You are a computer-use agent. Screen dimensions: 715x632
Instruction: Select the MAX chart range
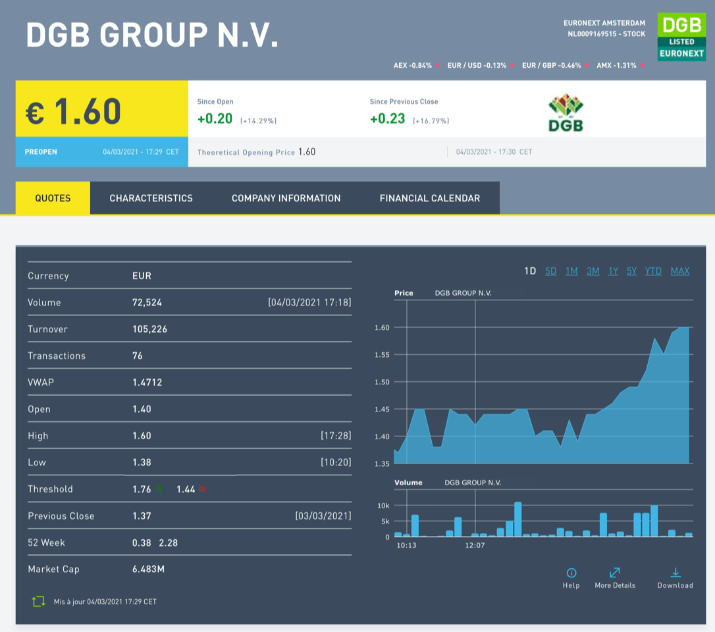click(x=680, y=271)
